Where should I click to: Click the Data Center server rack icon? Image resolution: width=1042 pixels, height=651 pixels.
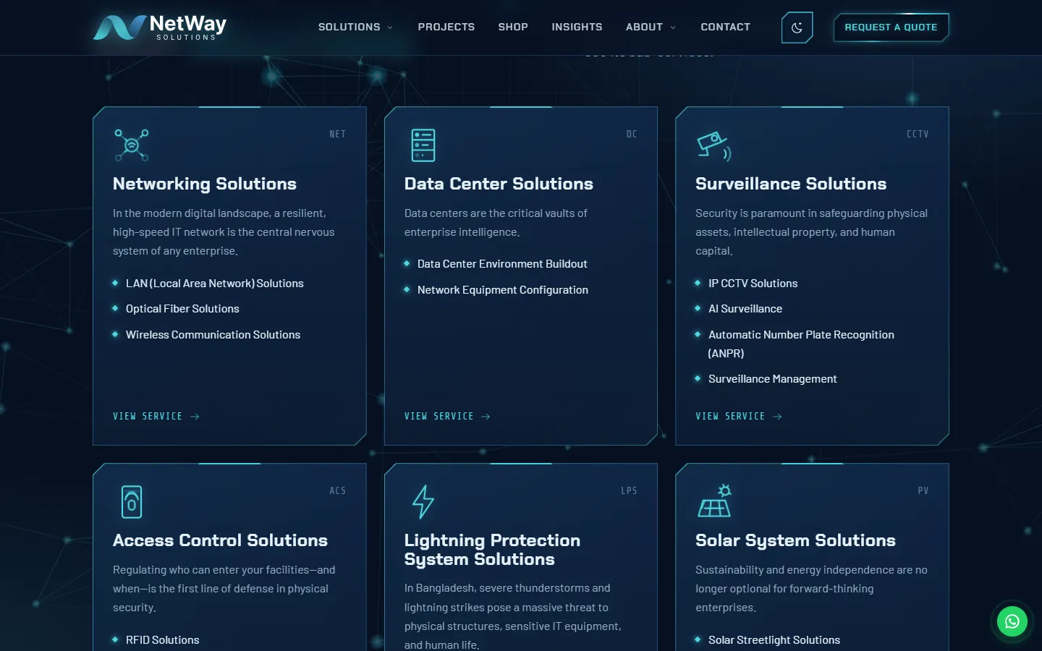pyautogui.click(x=423, y=145)
